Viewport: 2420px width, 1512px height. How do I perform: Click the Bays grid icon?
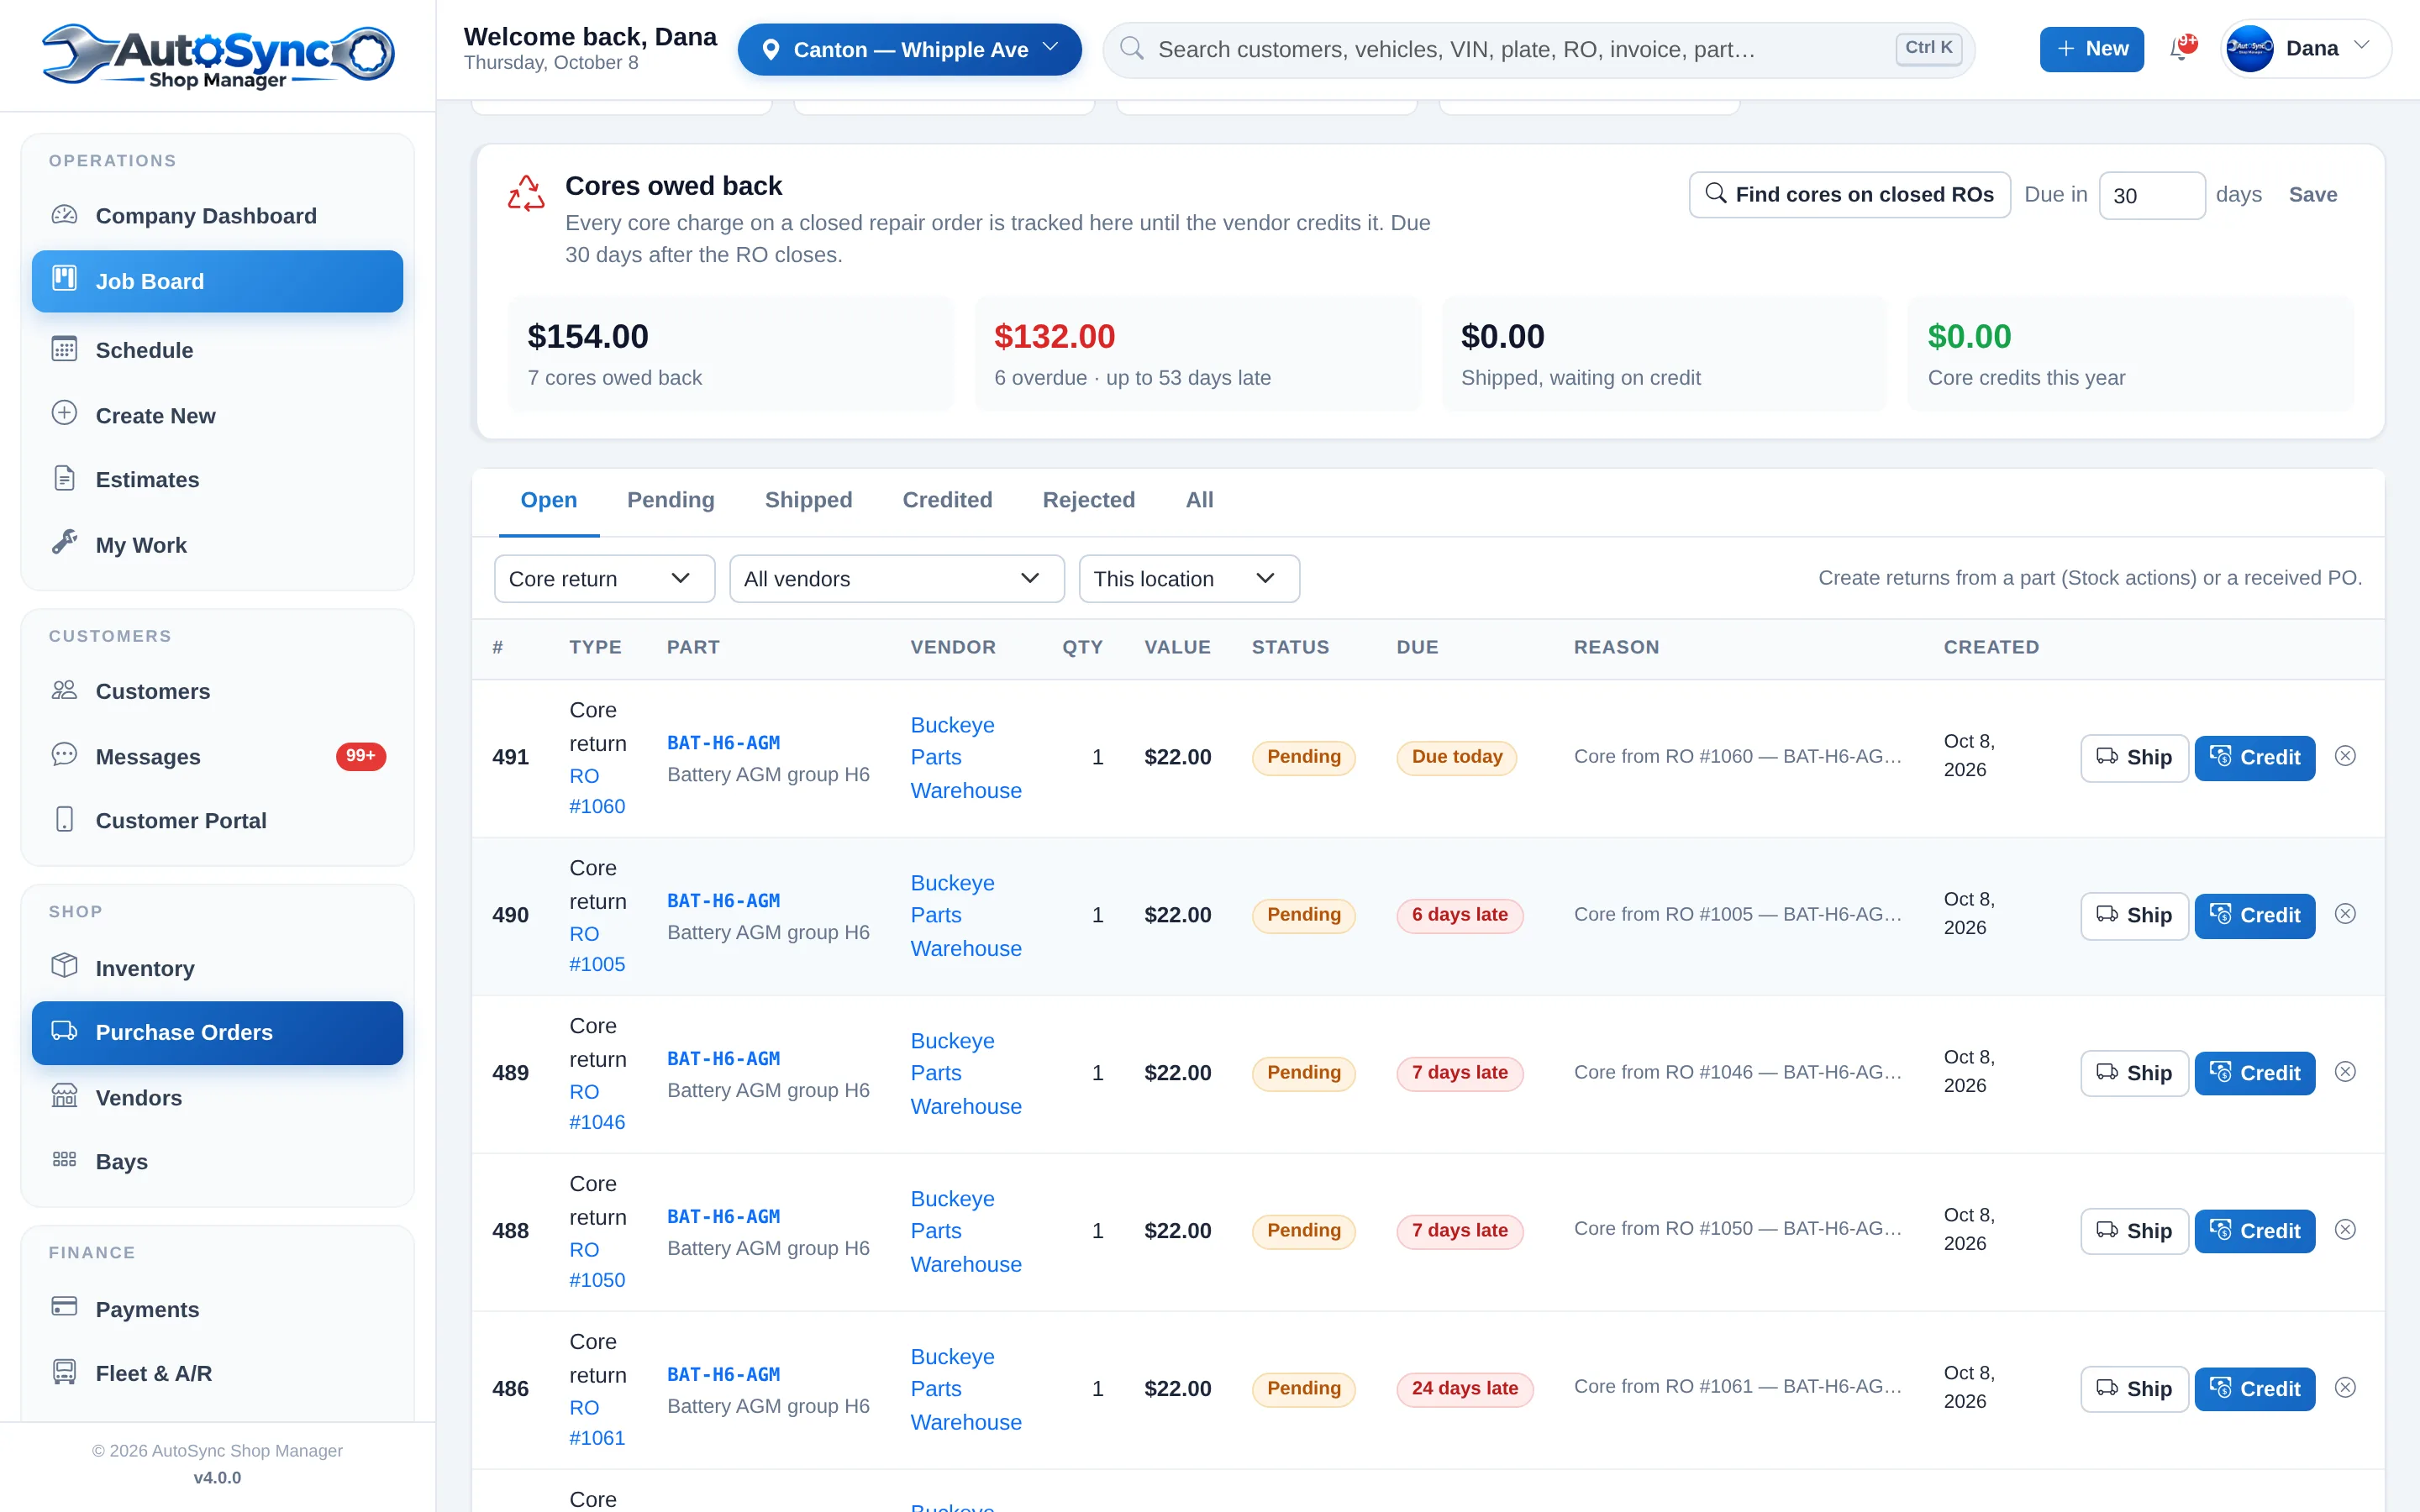[64, 1160]
